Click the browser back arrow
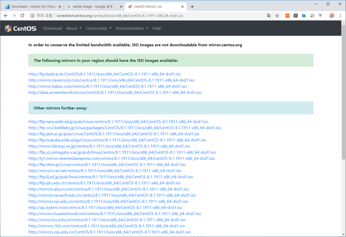This screenshot has width=346, height=237. pyautogui.click(x=6, y=16)
